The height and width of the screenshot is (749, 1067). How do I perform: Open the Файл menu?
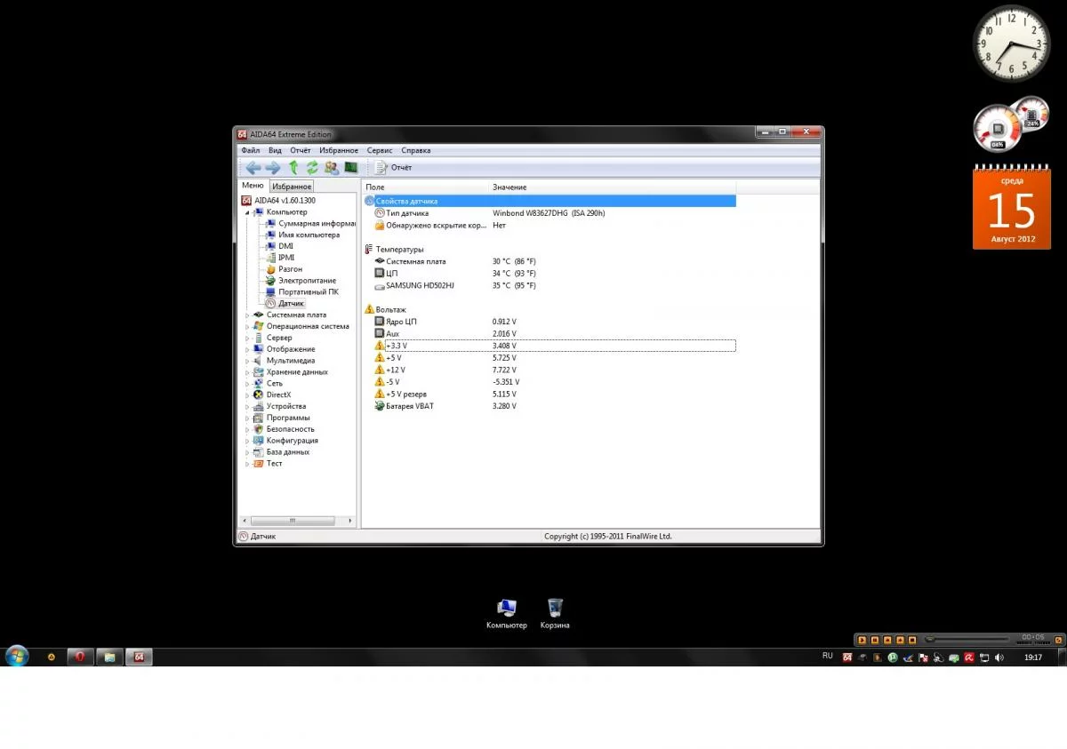(x=250, y=150)
